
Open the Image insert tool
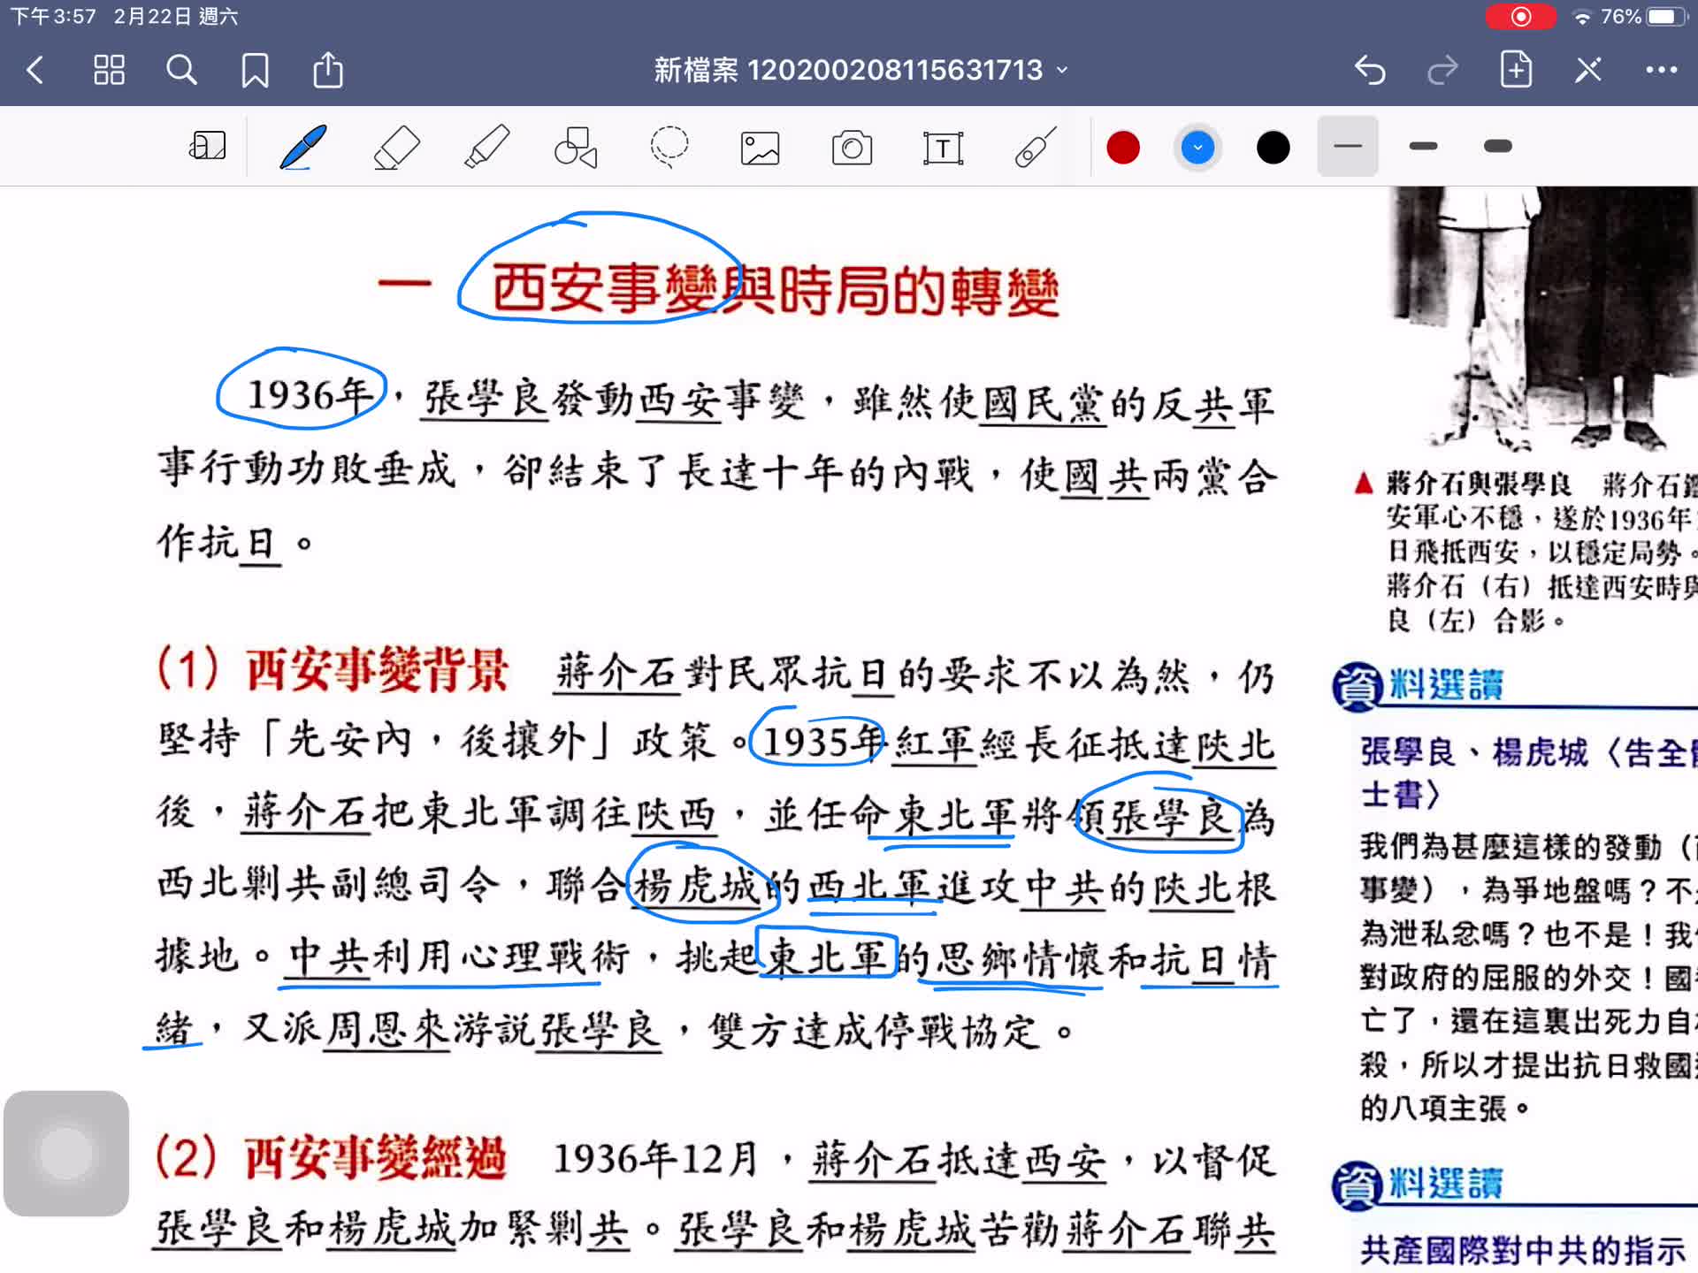pos(760,148)
